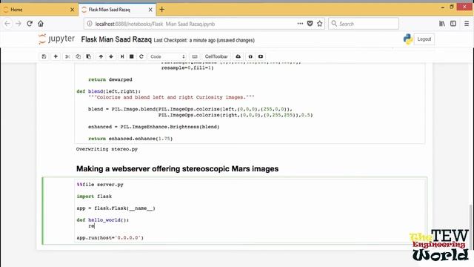Click the cloud upload icon in the toolbar
The width and height of the screenshot is (474, 267).
[x=238, y=56]
